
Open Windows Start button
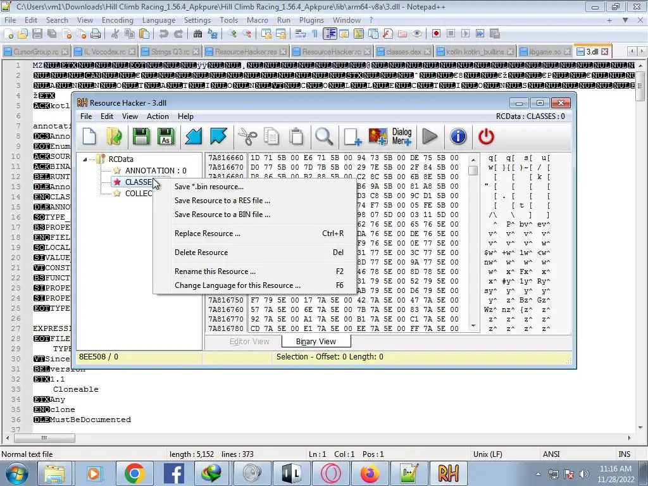tap(16, 473)
